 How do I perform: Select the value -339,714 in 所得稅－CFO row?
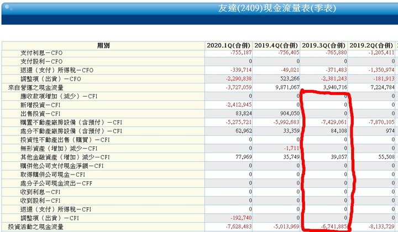[x=241, y=70]
